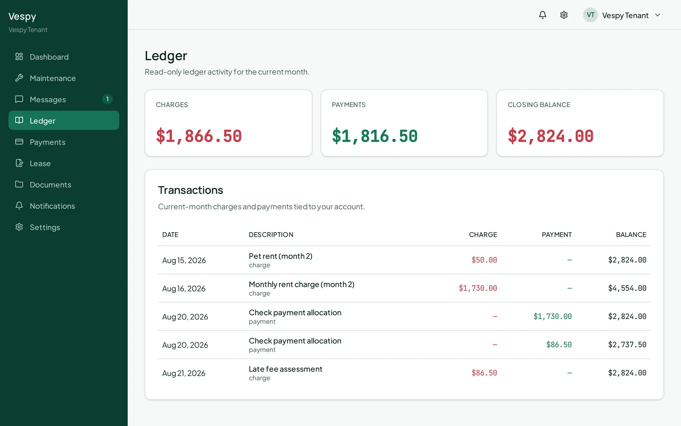
Task: Select the Closing Balance summary card
Action: (x=580, y=123)
